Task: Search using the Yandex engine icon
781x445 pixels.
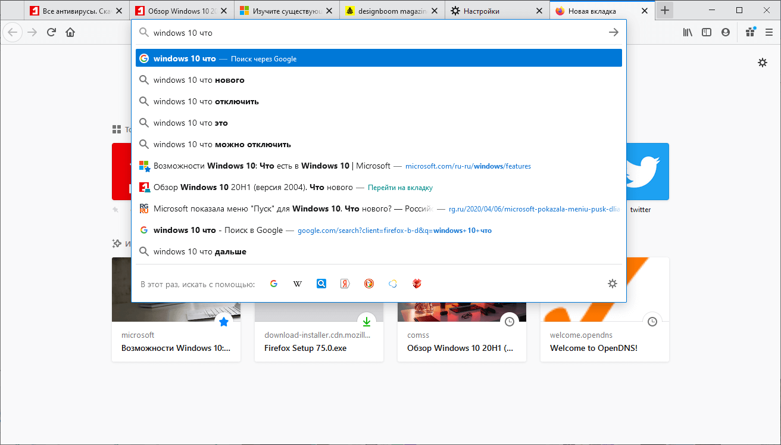Action: tap(345, 284)
